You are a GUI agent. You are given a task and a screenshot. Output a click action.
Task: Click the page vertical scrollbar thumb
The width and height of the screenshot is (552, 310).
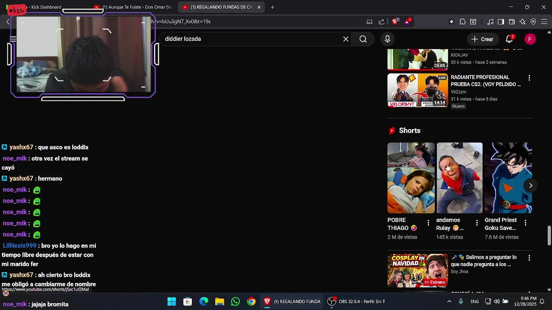pyautogui.click(x=549, y=235)
